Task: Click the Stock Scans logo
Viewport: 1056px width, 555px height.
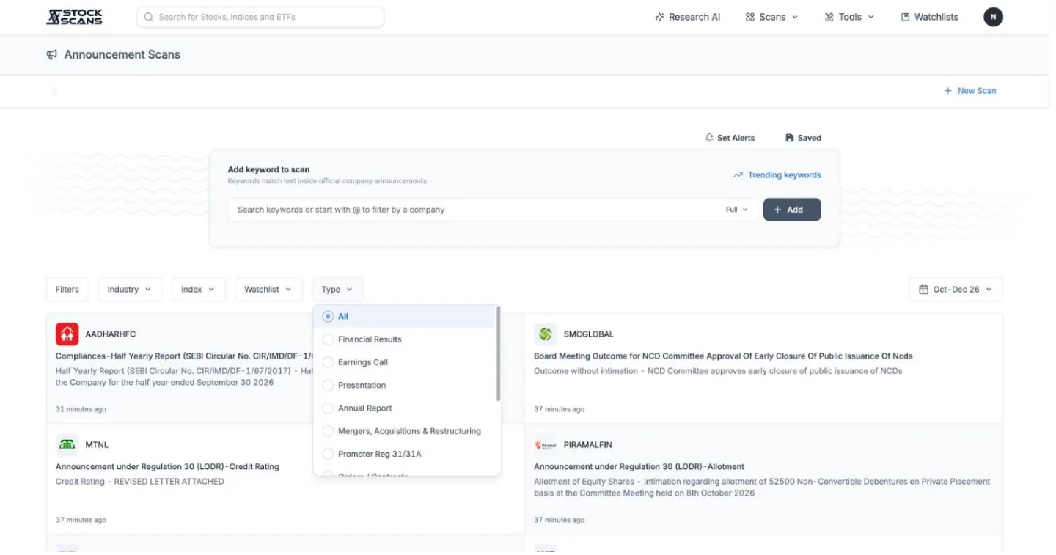Action: (74, 17)
